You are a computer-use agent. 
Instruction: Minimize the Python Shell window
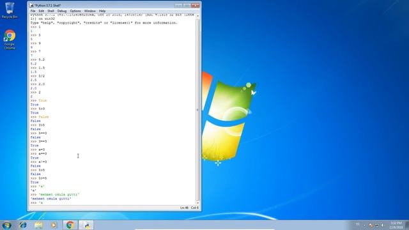click(x=178, y=5)
